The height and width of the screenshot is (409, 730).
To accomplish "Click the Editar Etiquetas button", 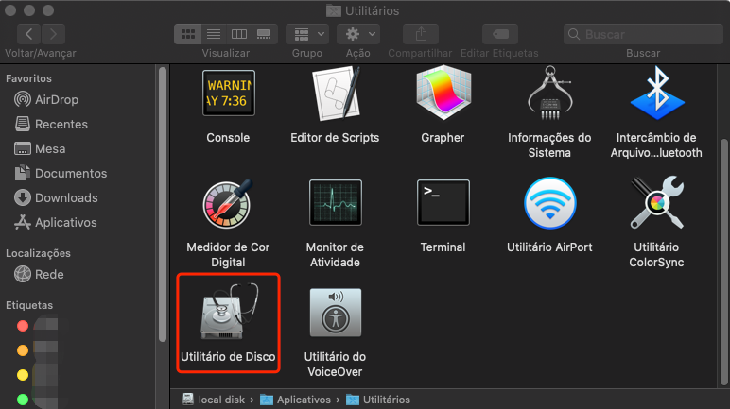I will coord(500,34).
